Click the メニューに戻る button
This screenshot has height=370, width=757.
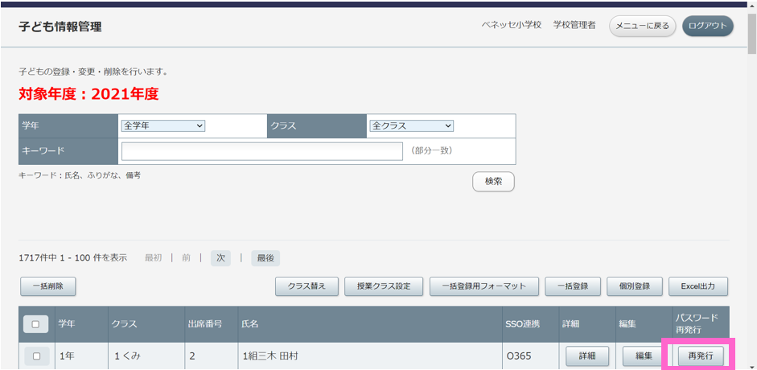(x=642, y=26)
